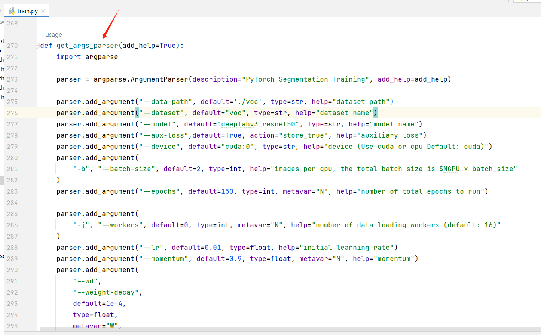Click line number 270 in the gutter
Image resolution: width=541 pixels, height=335 pixels.
12,45
